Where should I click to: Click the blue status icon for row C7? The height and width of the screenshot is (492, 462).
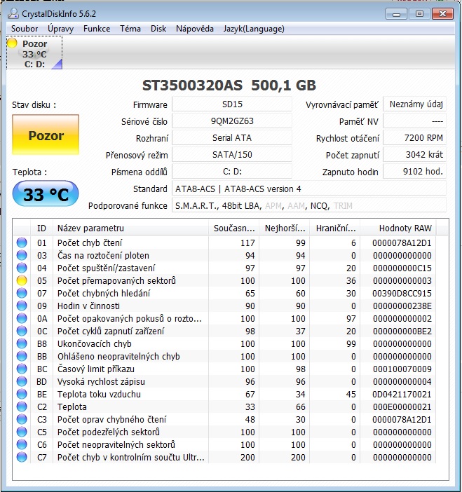(22, 457)
